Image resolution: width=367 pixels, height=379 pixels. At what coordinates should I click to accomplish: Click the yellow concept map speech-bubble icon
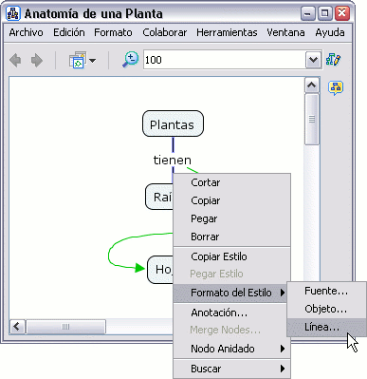click(x=336, y=87)
